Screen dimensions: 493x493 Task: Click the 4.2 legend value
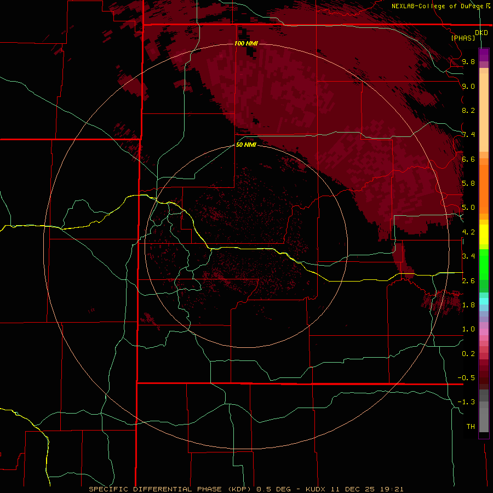(468, 232)
